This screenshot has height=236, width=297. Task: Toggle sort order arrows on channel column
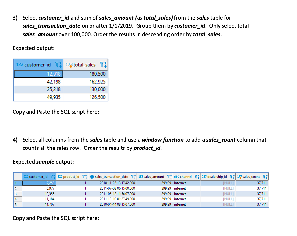pyautogui.click(x=199, y=177)
